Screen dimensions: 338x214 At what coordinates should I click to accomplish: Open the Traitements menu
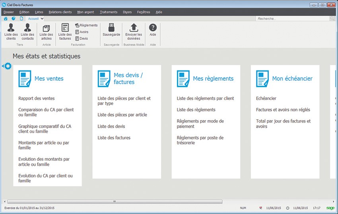pos(109,12)
